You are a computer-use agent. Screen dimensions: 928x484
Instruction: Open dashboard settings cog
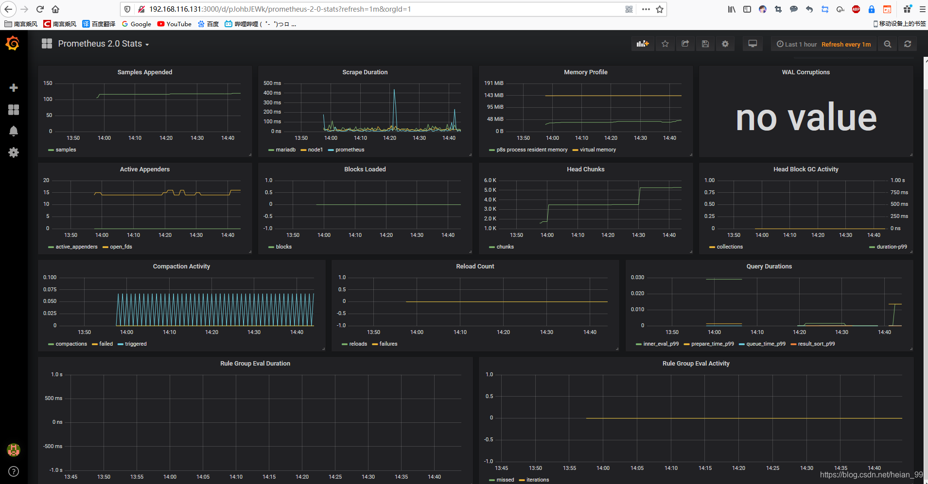725,44
